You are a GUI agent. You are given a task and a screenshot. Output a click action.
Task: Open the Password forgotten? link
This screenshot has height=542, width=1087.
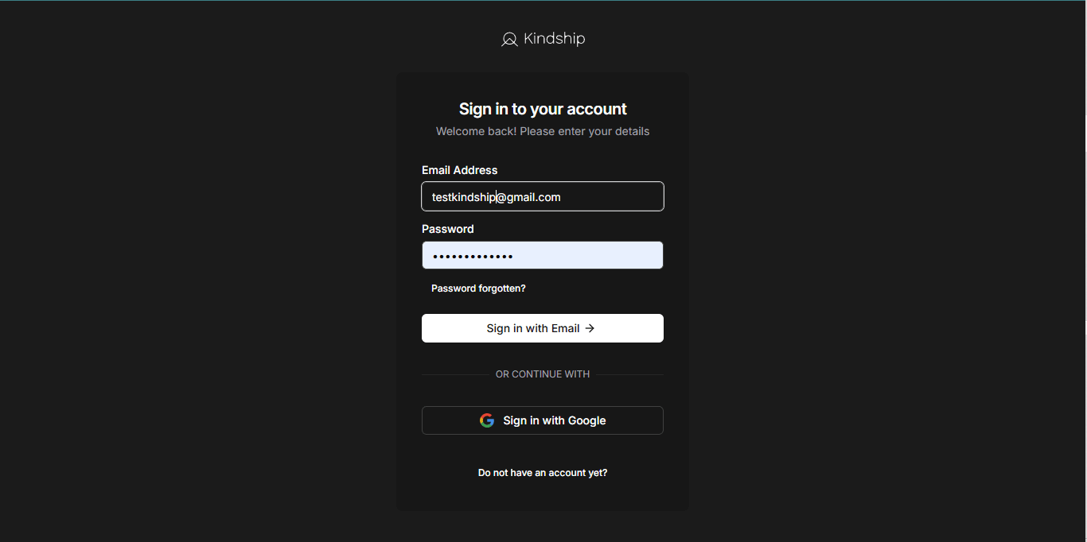[478, 288]
